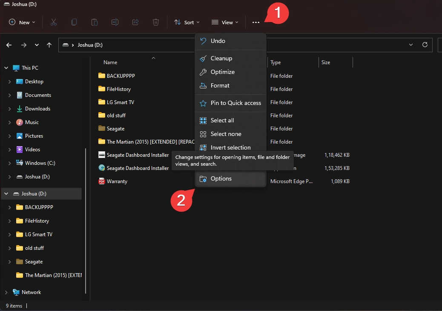The width and height of the screenshot is (442, 311).
Task: Sort by the Name column header
Action: [x=110, y=62]
